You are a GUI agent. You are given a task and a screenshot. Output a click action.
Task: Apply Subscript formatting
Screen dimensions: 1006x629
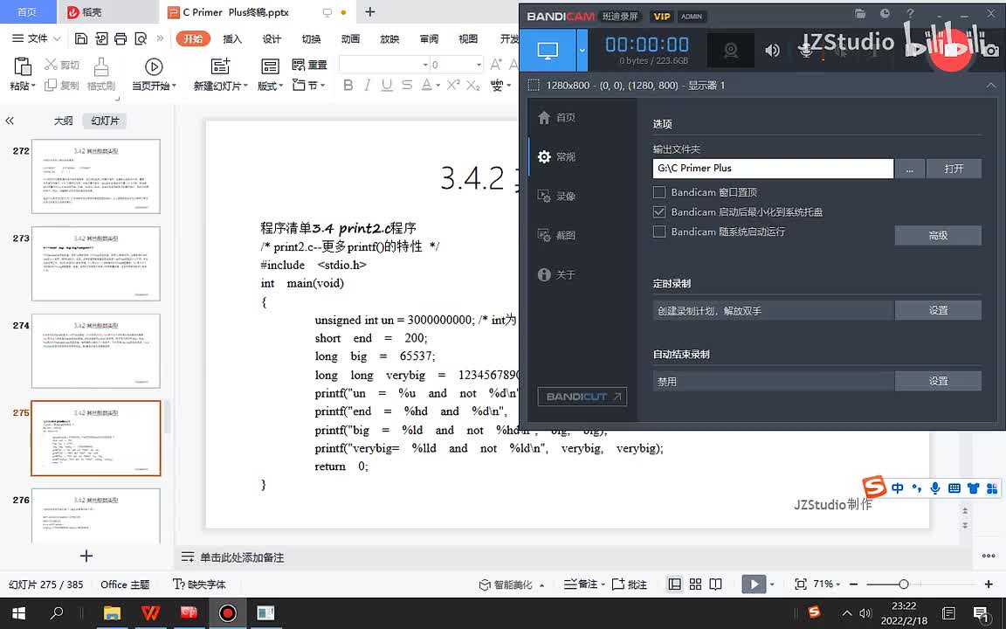(472, 86)
